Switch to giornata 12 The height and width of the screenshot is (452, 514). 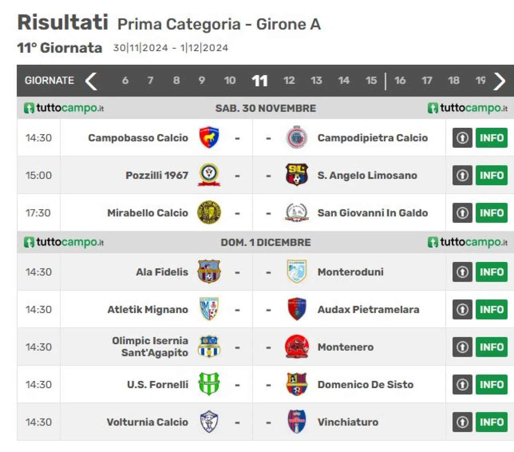[289, 80]
